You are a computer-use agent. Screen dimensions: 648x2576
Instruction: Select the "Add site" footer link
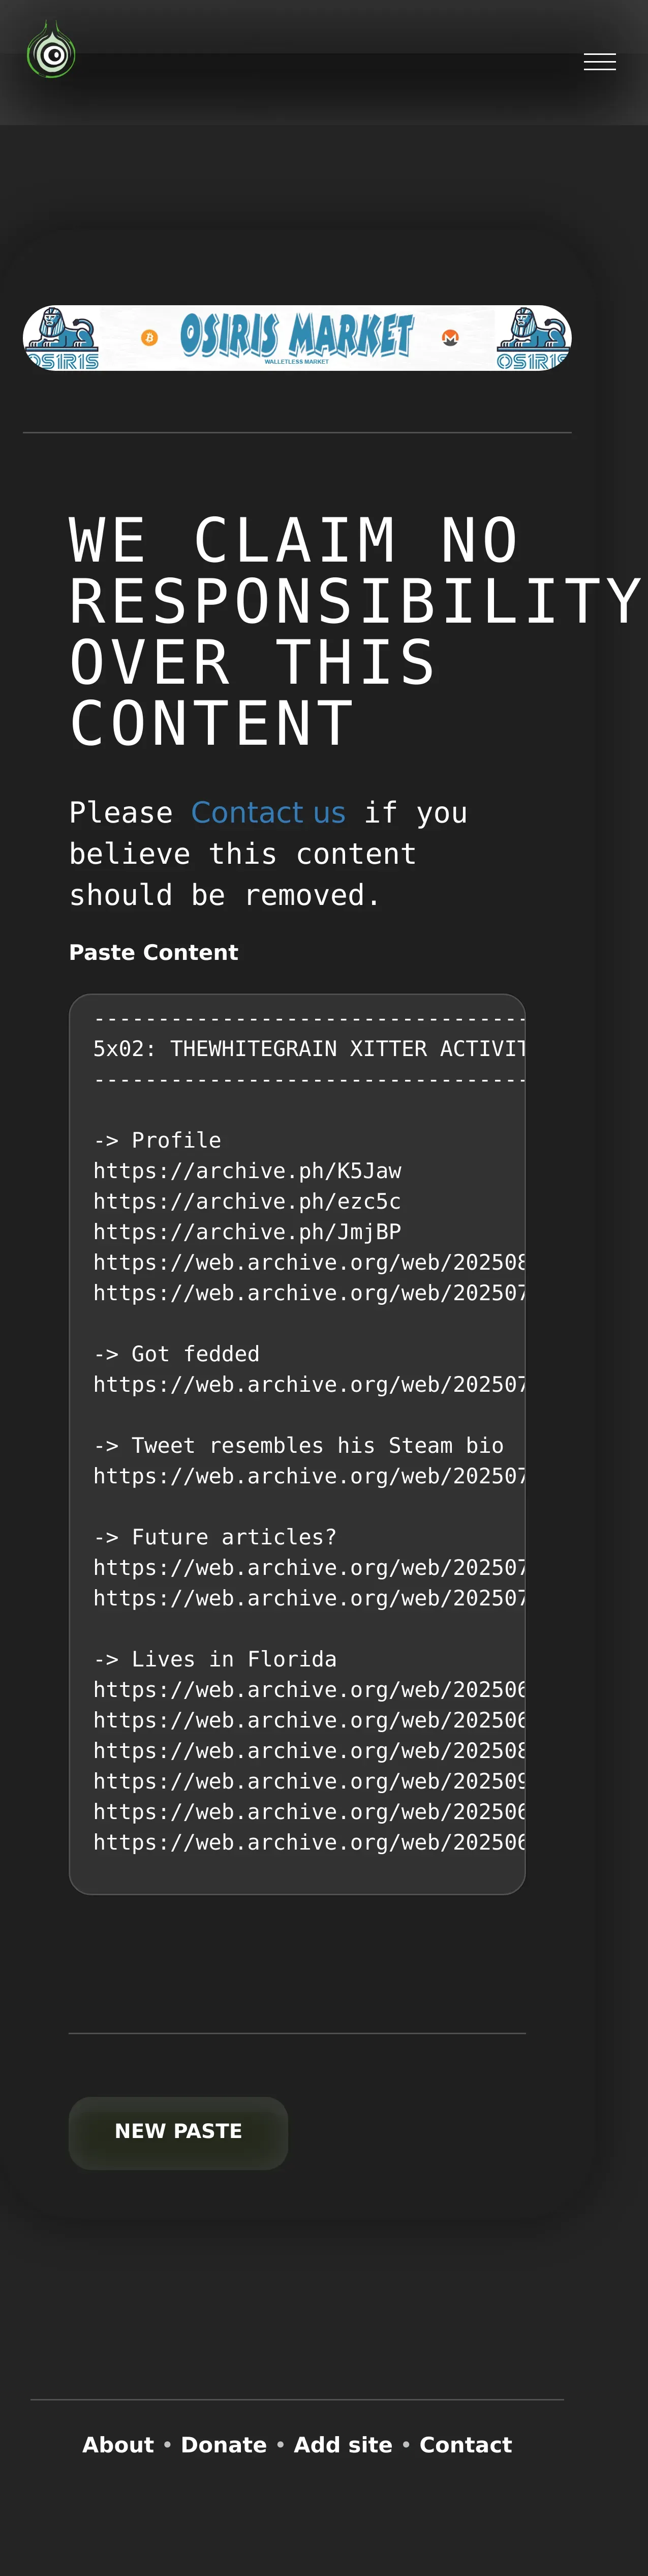pyautogui.click(x=343, y=2444)
